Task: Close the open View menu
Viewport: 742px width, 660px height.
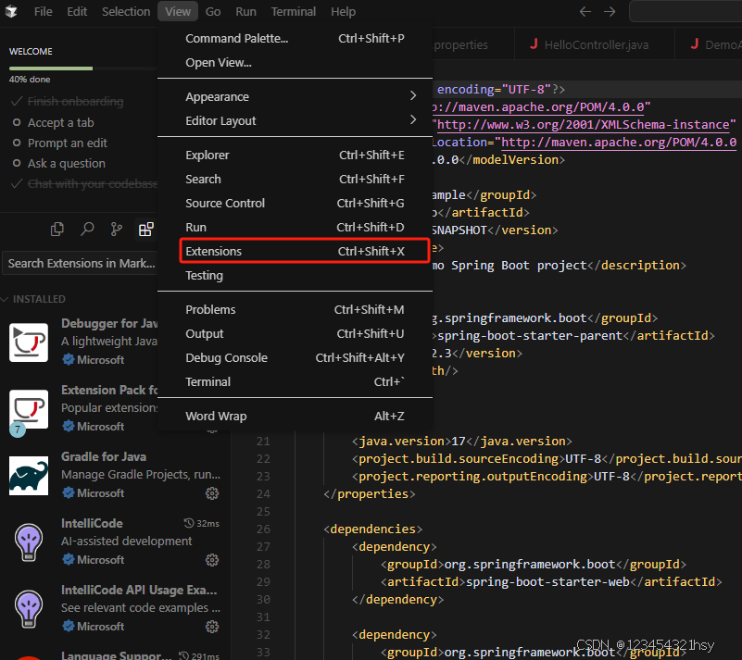Action: pyautogui.click(x=178, y=11)
